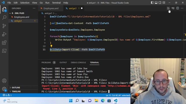The height and width of the screenshot is (104, 186).
Task: Click the unsaved dot on the xml.ps1 tab
Action: 82,8
